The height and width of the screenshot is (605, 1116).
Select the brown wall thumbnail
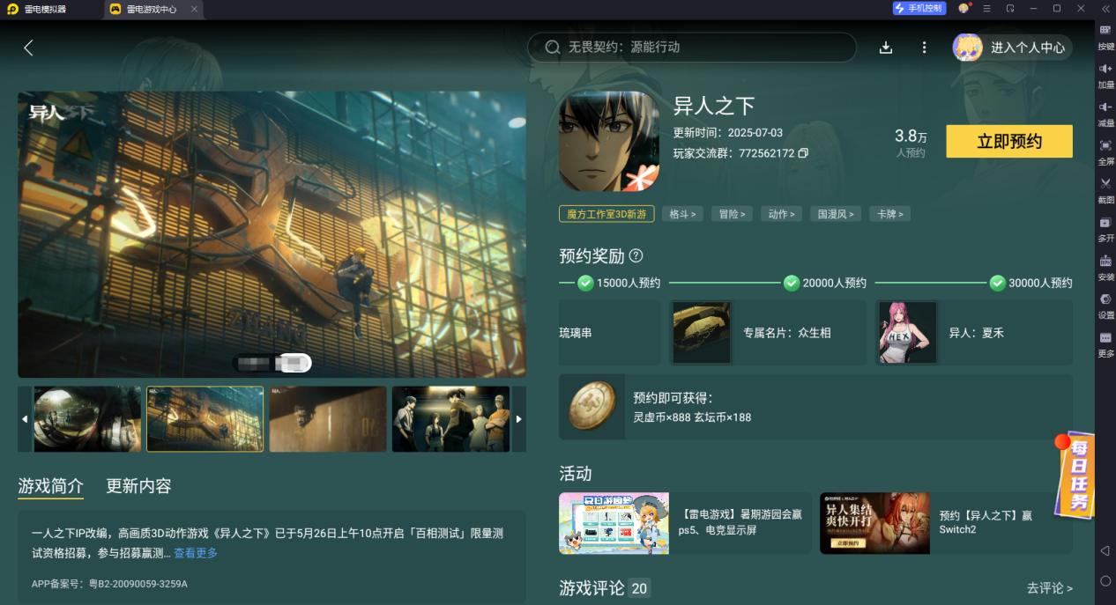[328, 419]
